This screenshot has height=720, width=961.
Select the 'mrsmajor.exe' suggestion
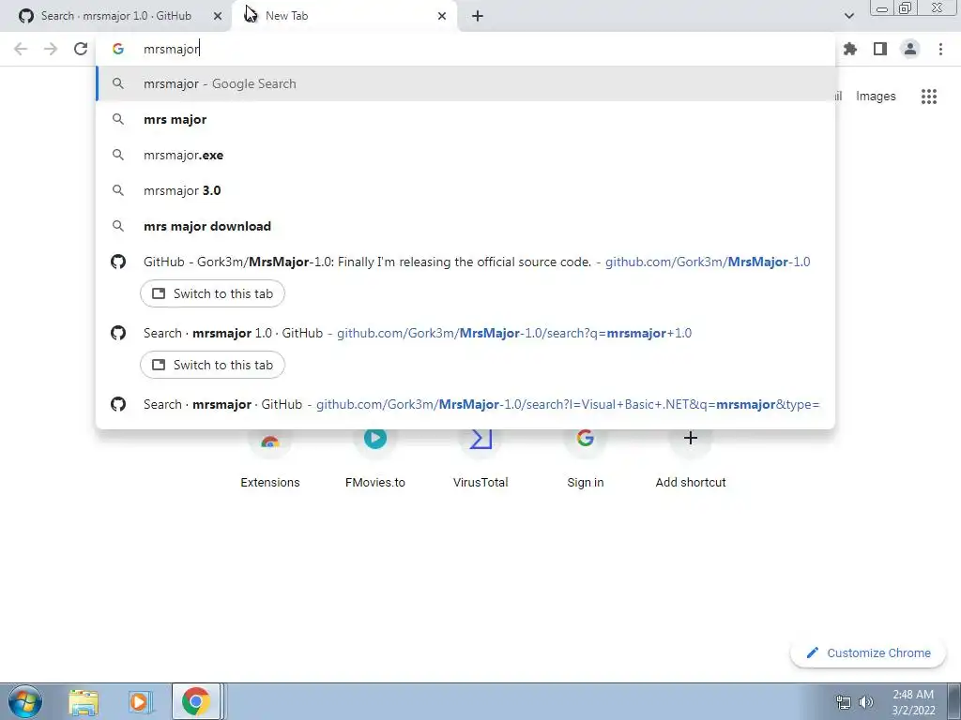[465, 155]
